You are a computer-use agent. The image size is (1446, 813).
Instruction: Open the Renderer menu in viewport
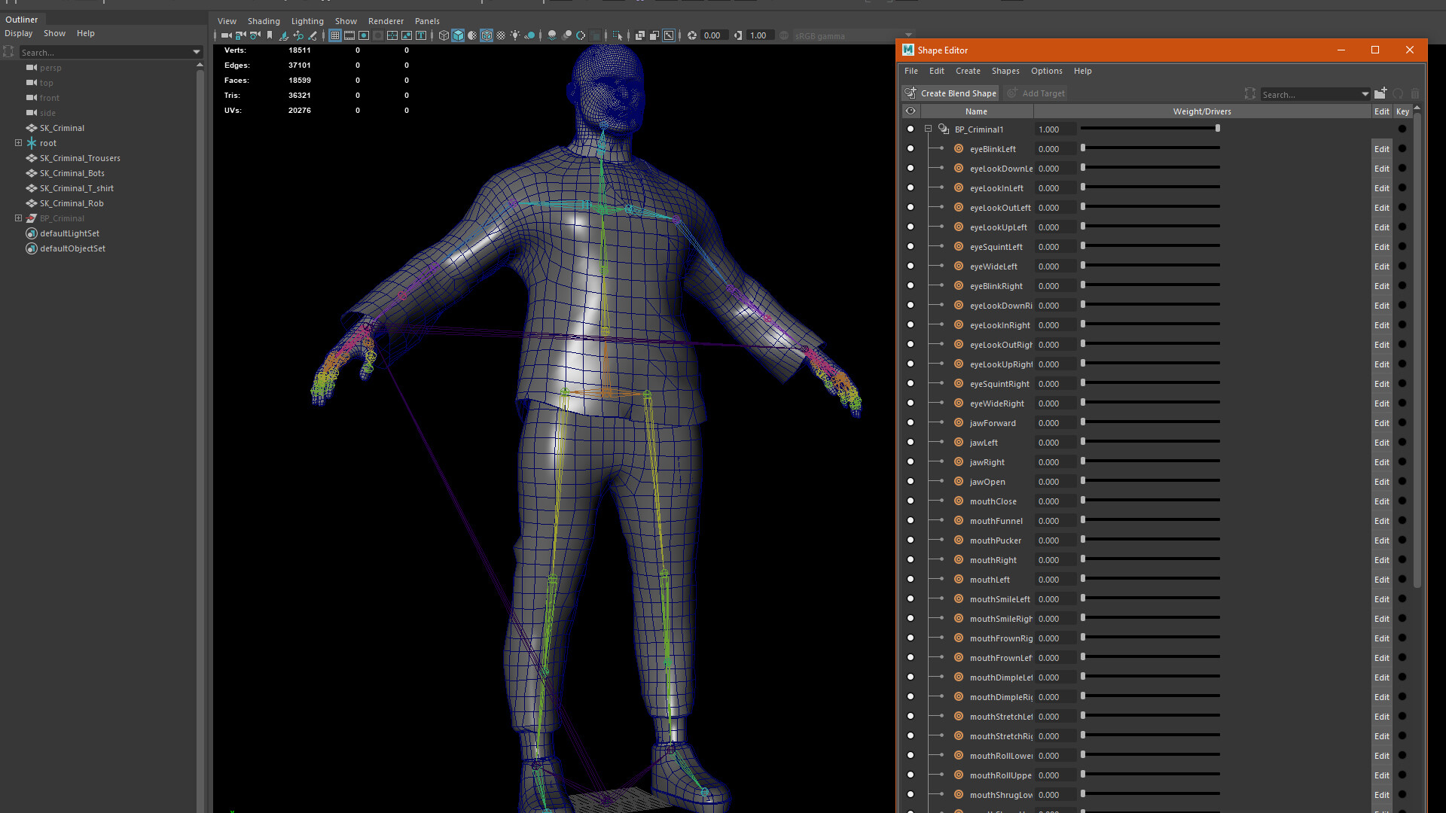[x=386, y=21]
